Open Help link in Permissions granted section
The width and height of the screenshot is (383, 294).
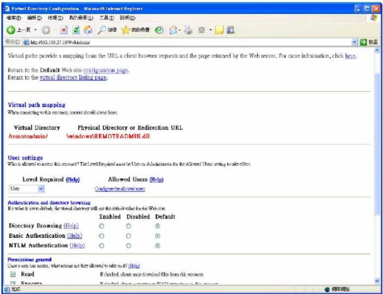[134, 266]
